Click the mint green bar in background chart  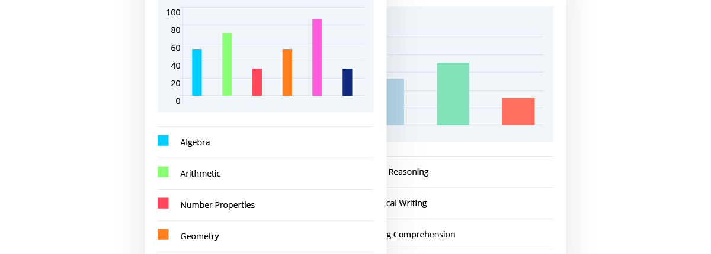click(453, 93)
